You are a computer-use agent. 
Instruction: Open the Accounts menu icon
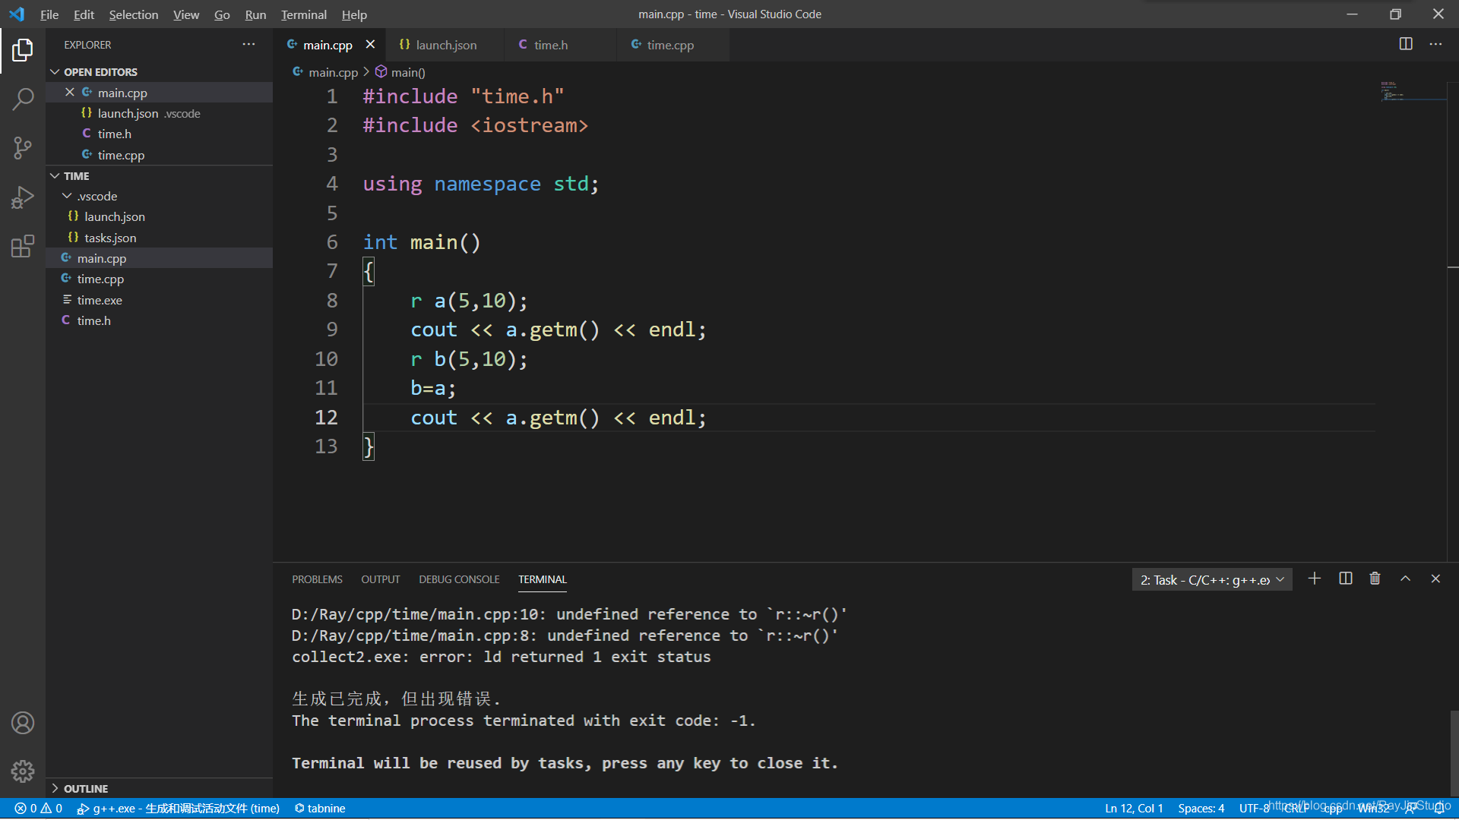(x=23, y=723)
